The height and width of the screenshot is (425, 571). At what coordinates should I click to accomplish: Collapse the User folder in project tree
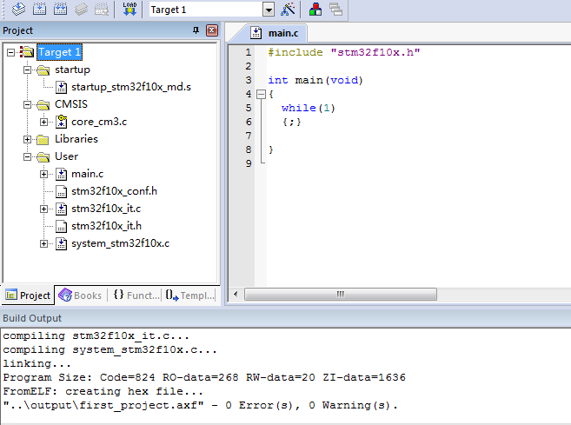pos(28,156)
